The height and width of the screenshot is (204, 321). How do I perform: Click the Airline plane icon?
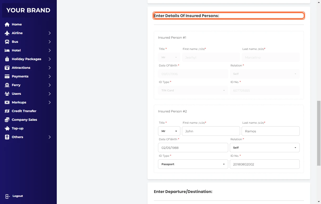coord(7,33)
